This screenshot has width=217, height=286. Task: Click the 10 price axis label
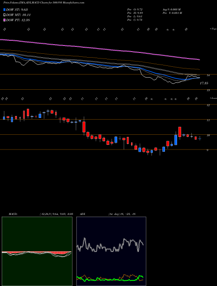[x=208, y=135]
